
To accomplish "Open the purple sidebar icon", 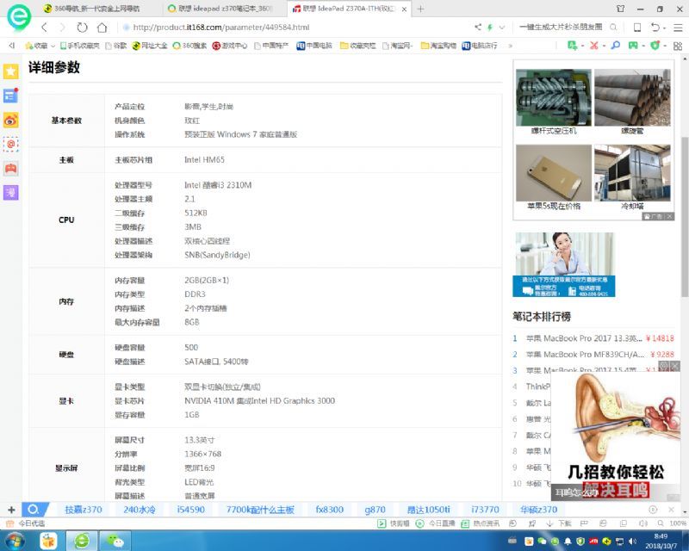I will tap(11, 193).
